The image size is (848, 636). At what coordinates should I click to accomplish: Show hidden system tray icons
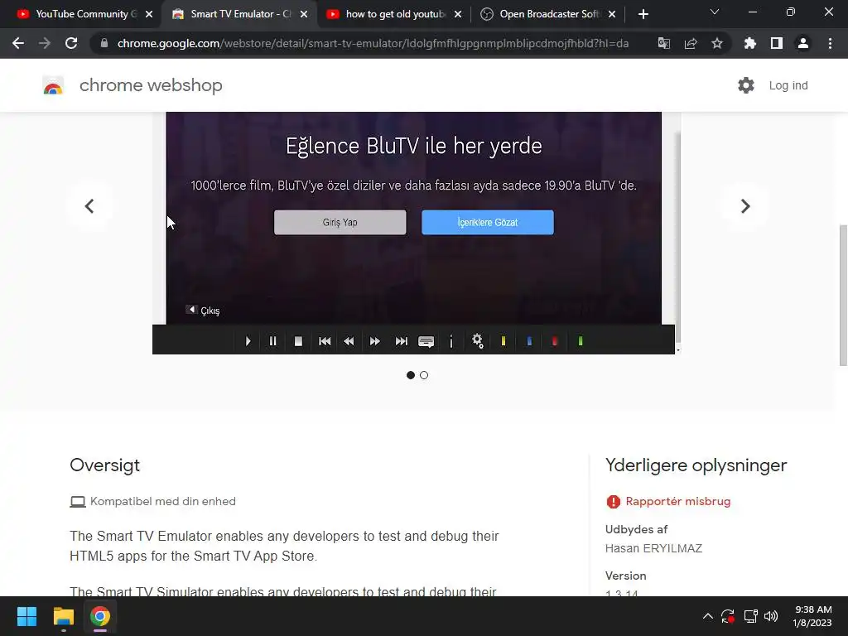tap(707, 616)
